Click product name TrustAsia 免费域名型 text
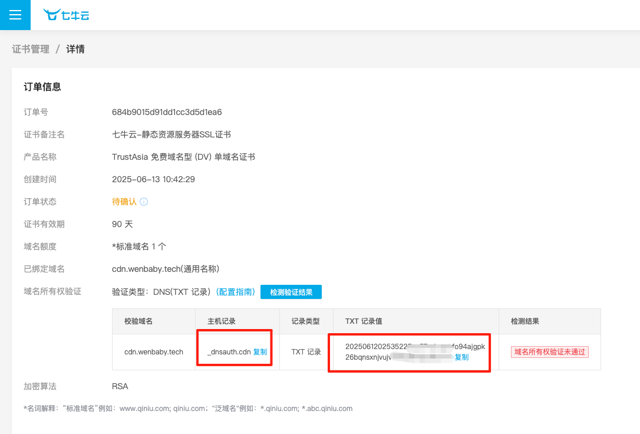Viewport: 640px width, 434px height. tap(183, 157)
